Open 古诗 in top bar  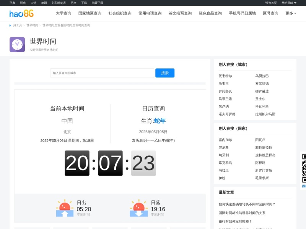point(33,3)
